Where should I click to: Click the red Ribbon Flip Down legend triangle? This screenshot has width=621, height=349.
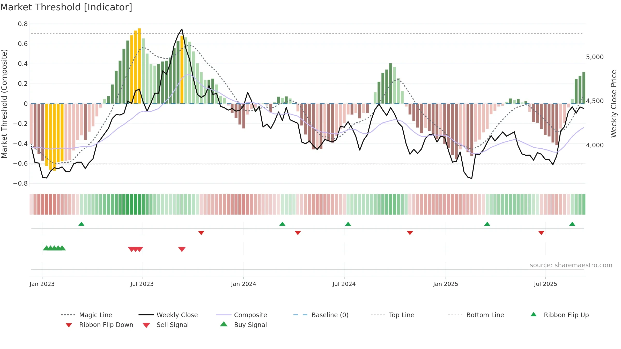[x=69, y=325]
